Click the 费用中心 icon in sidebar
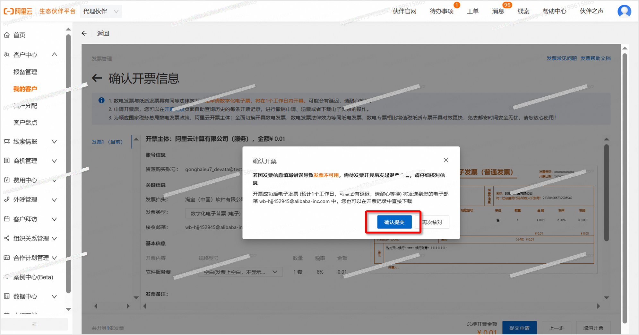Image resolution: width=639 pixels, height=335 pixels. pos(7,180)
